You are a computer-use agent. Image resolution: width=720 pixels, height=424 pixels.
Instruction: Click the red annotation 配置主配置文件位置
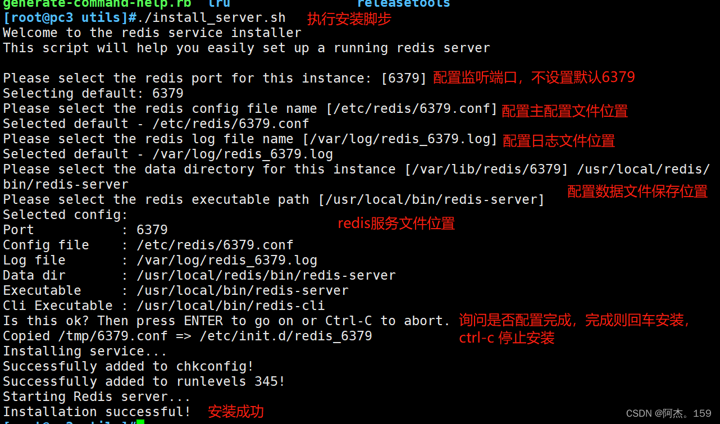[564, 111]
